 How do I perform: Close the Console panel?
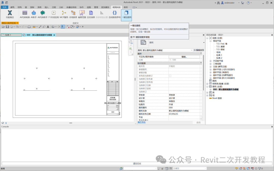pos(272,127)
